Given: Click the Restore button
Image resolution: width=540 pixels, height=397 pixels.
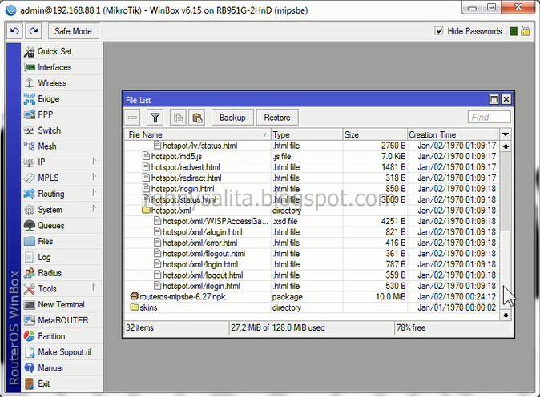Looking at the screenshot, I should [x=277, y=118].
